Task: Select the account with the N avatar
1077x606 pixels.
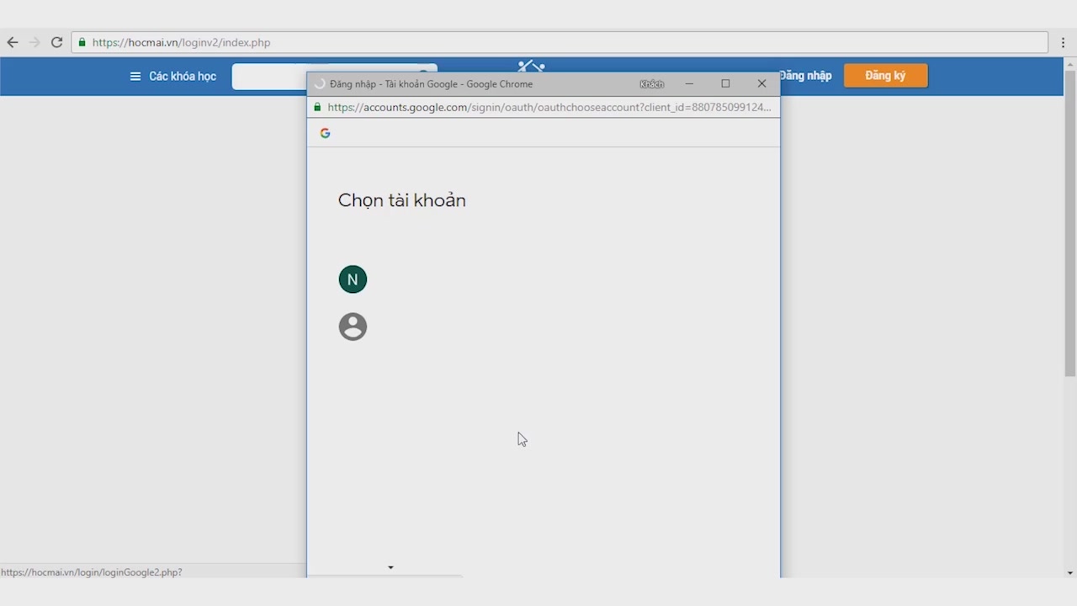Action: (x=353, y=279)
